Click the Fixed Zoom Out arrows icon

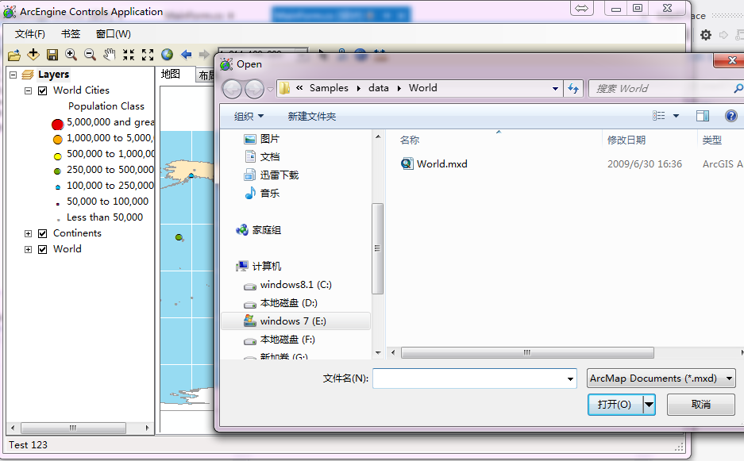coord(148,55)
